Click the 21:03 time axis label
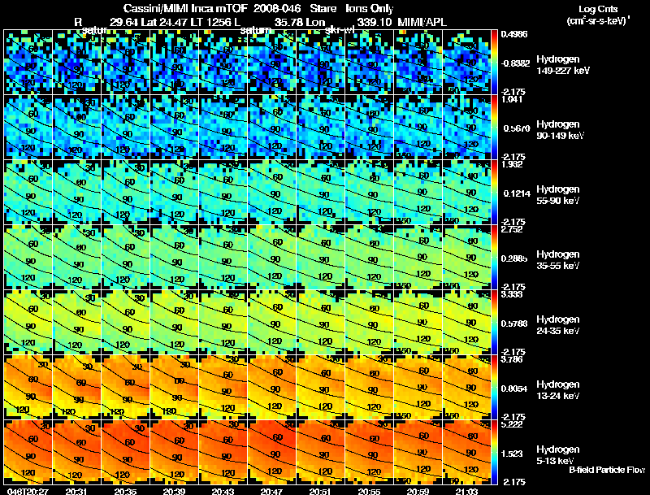Viewport: 650px width, 495px height. click(466, 491)
